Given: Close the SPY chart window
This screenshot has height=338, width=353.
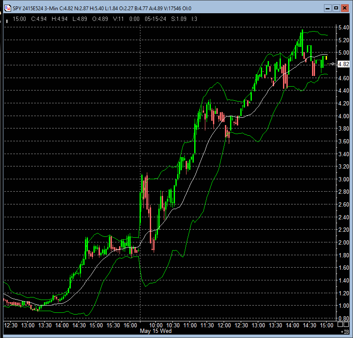Looking at the screenshot, I should (x=344, y=9).
